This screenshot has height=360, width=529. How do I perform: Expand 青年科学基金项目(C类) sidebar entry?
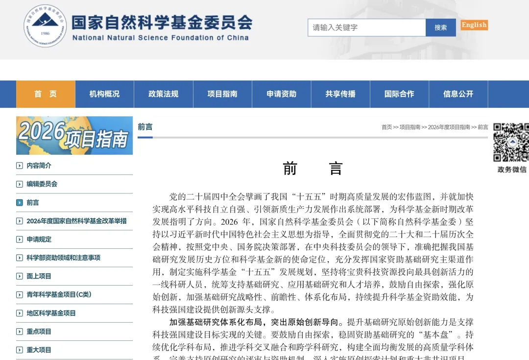pos(59,294)
